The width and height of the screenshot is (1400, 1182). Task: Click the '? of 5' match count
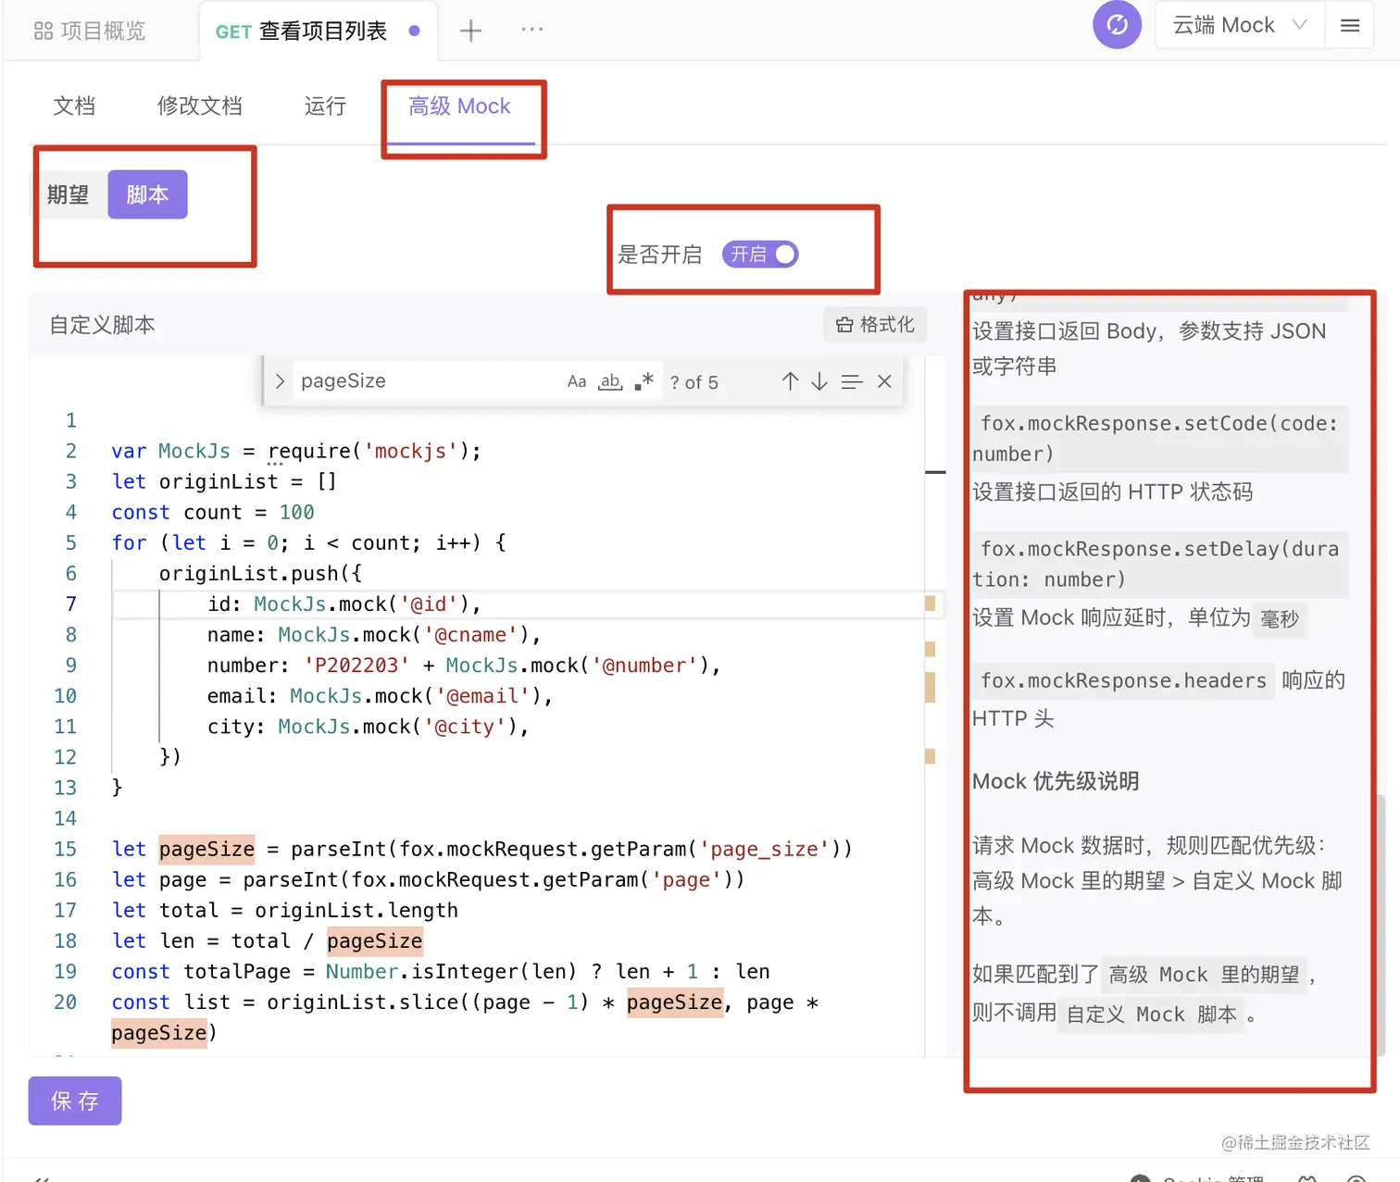(694, 382)
